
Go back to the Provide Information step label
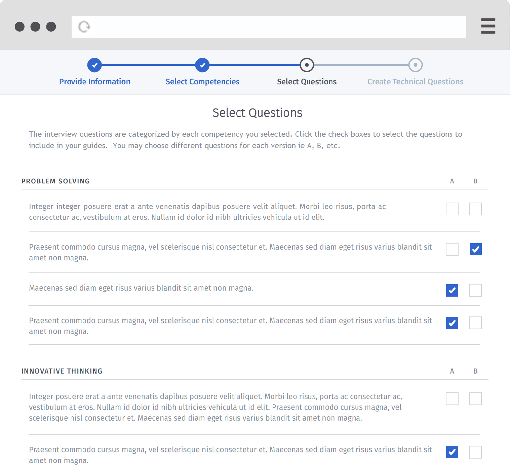tap(95, 82)
